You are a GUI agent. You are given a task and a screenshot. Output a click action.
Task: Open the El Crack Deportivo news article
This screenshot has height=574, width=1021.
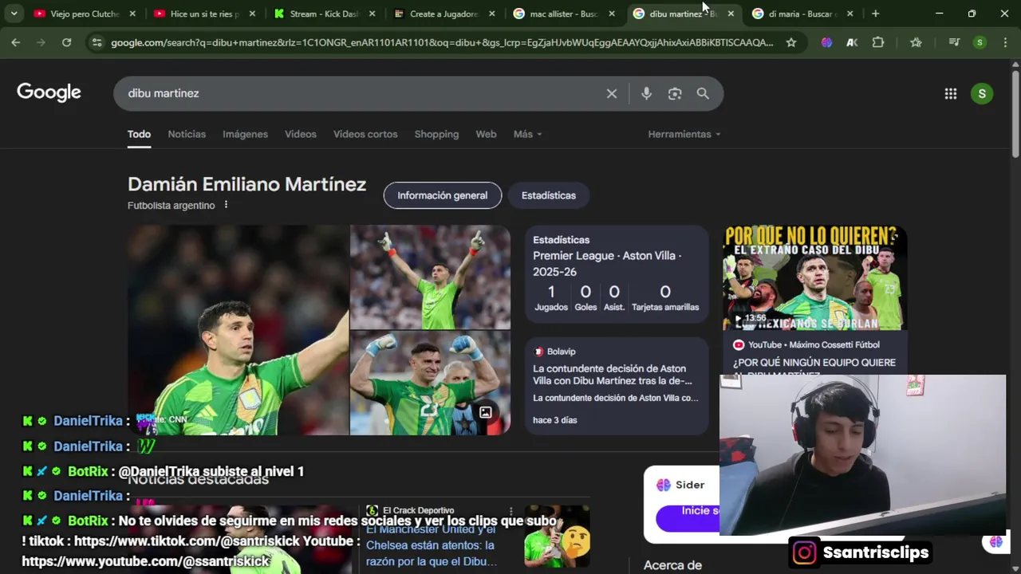[x=432, y=545]
